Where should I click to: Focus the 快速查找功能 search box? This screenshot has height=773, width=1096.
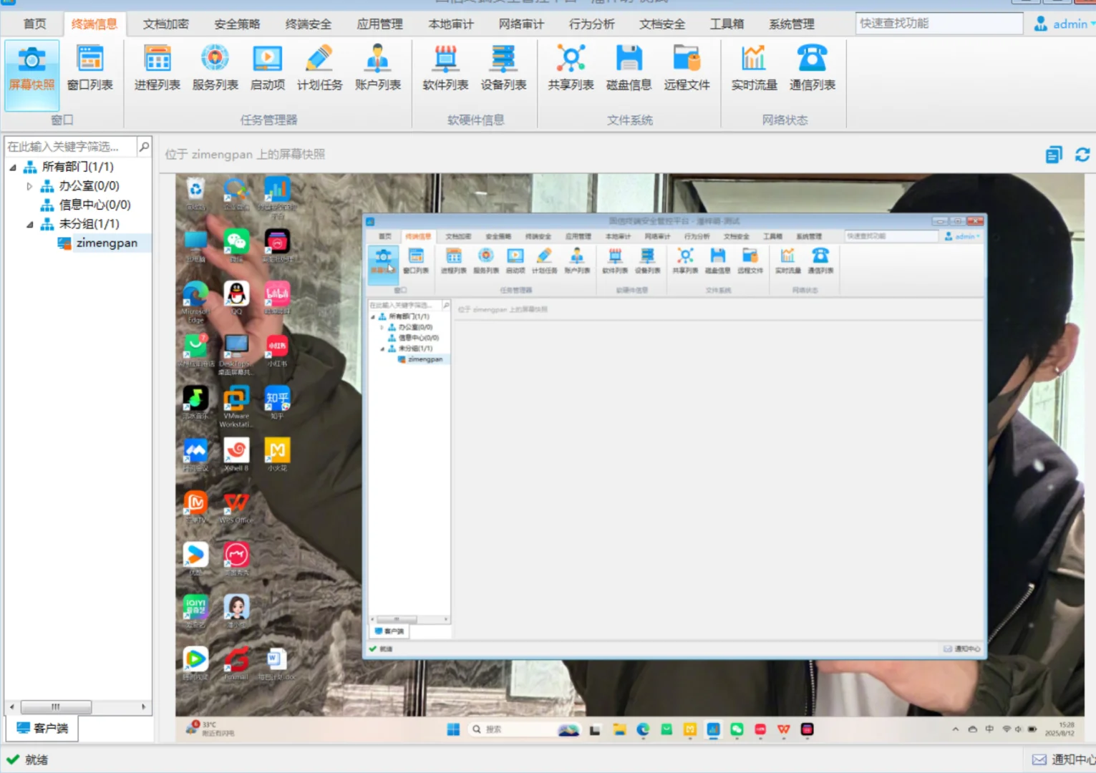pyautogui.click(x=939, y=24)
